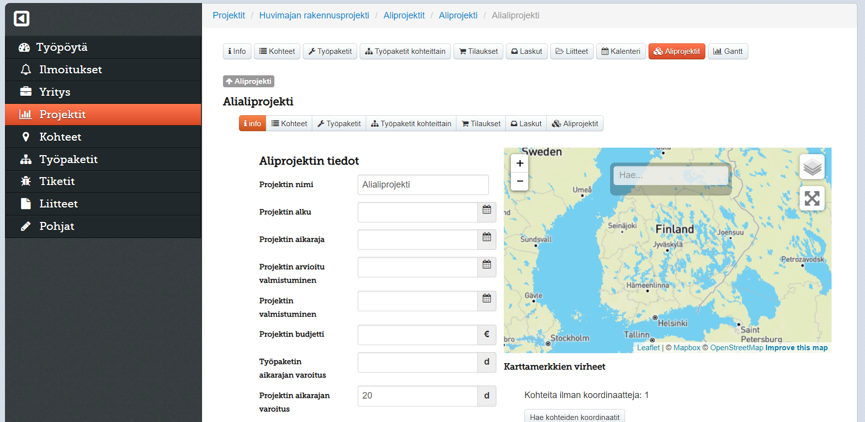The height and width of the screenshot is (422, 865).
Task: Go to Tiketit in the sidebar
Action: [x=57, y=182]
